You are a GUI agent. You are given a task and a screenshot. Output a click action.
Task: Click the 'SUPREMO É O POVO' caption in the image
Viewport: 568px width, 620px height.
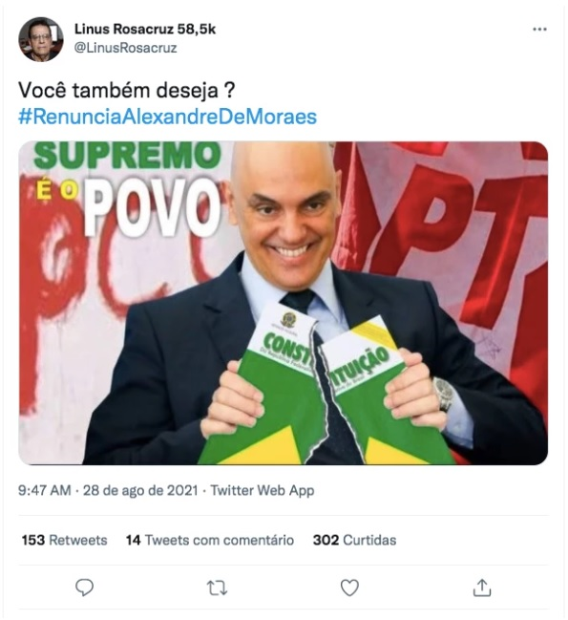[x=127, y=190]
